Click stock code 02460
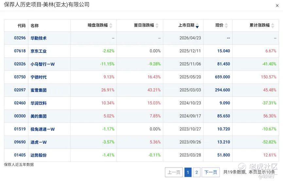283x183 pixels. [20, 103]
